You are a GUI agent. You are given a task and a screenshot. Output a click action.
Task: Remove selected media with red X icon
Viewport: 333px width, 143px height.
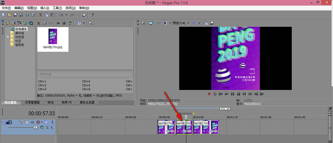tap(39, 23)
